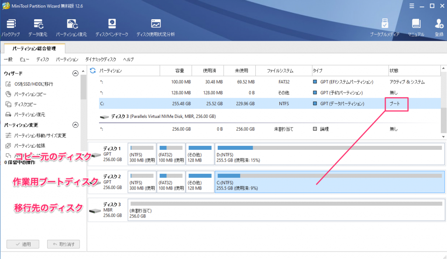This screenshot has height=259, width=447.
Task: Sort by the タイプ column header
Action: click(351, 70)
